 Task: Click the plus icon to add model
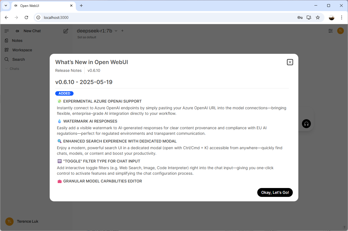click(122, 31)
